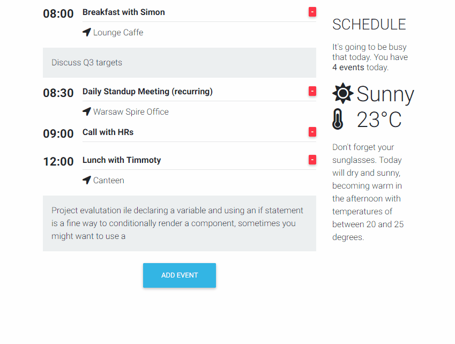Click the Daily Standup Meeting title
The height and width of the screenshot is (344, 455).
pyautogui.click(x=147, y=91)
